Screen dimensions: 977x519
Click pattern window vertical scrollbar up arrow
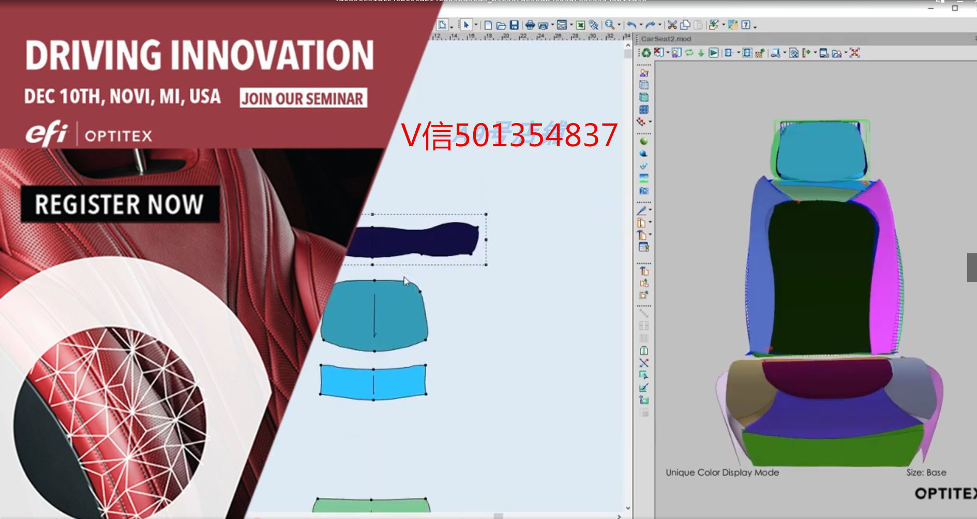point(628,45)
